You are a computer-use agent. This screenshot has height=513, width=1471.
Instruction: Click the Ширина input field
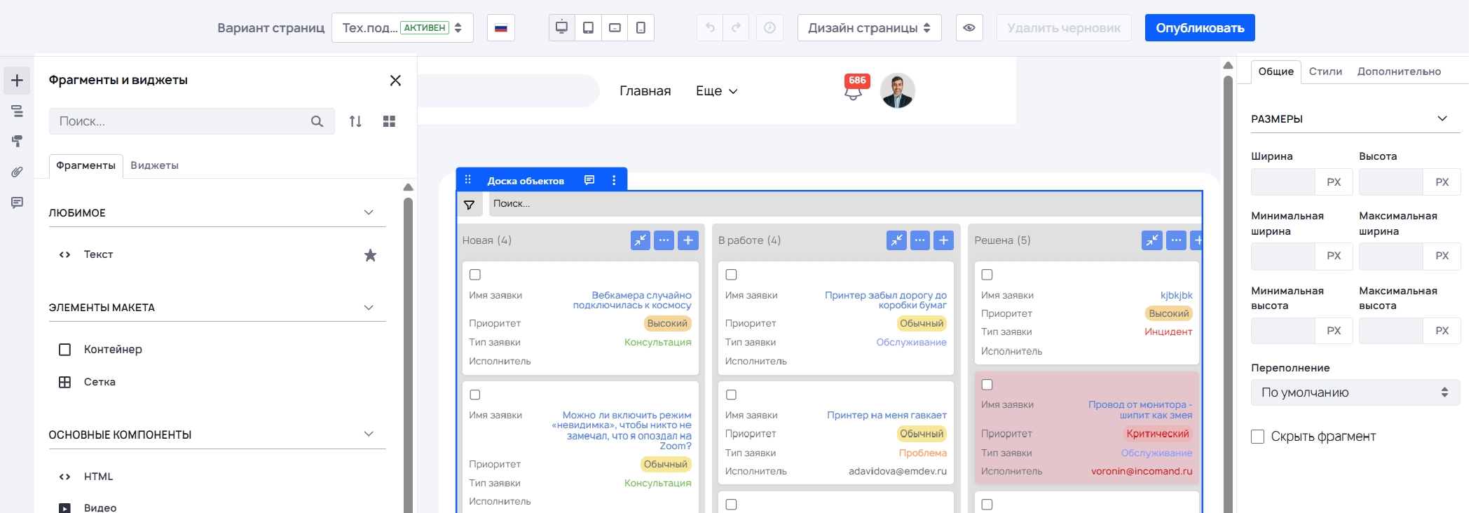point(1283,182)
